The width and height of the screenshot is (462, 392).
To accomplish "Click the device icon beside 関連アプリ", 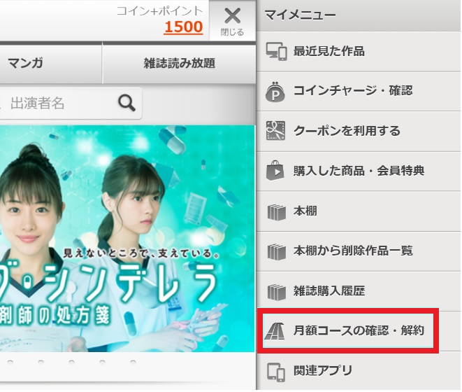I will pyautogui.click(x=276, y=372).
